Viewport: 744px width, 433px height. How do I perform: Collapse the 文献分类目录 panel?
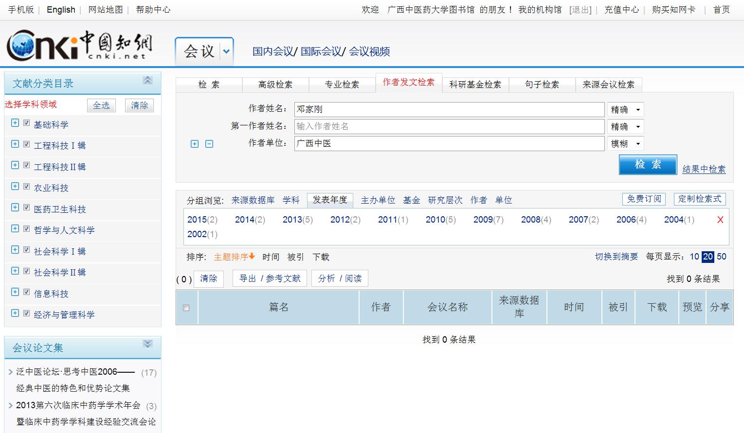point(147,81)
